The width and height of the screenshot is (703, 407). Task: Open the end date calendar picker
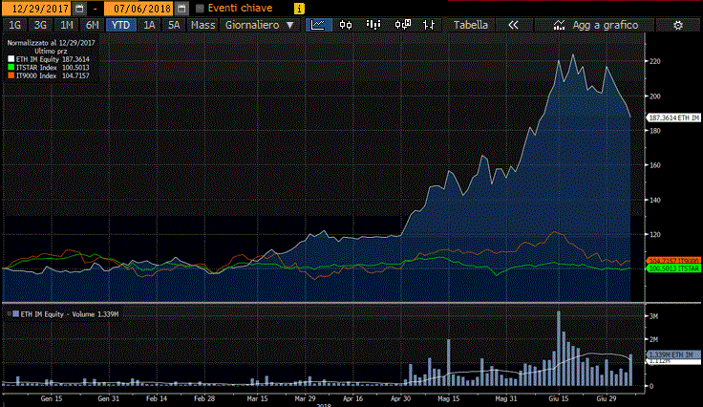coord(181,8)
